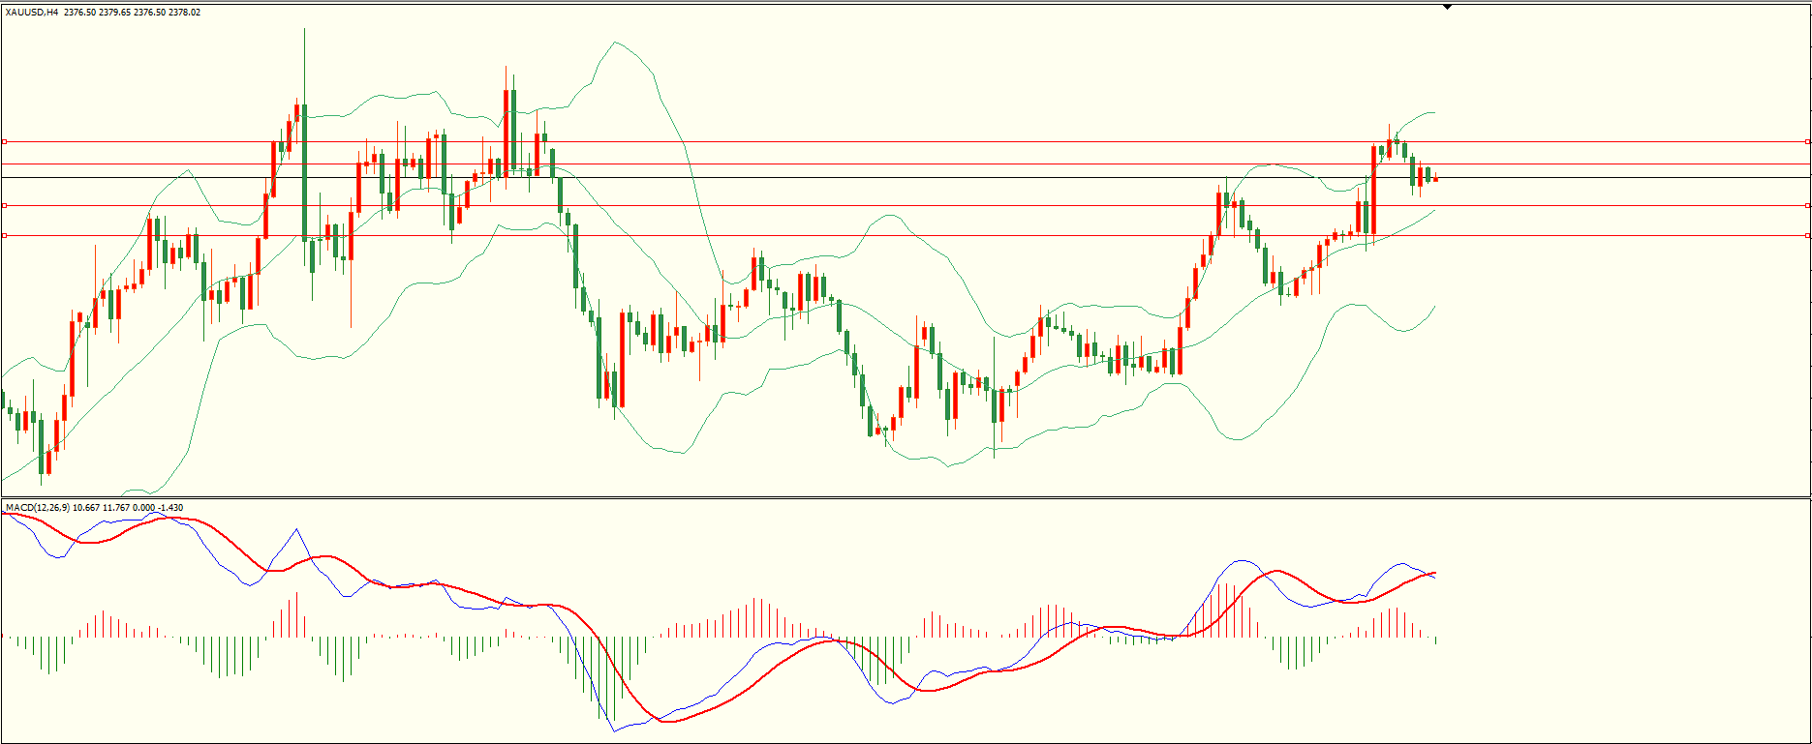Screen dimensions: 1812x744
Task: Click the MACD(12,26,9) indicator label
Action: click(37, 507)
